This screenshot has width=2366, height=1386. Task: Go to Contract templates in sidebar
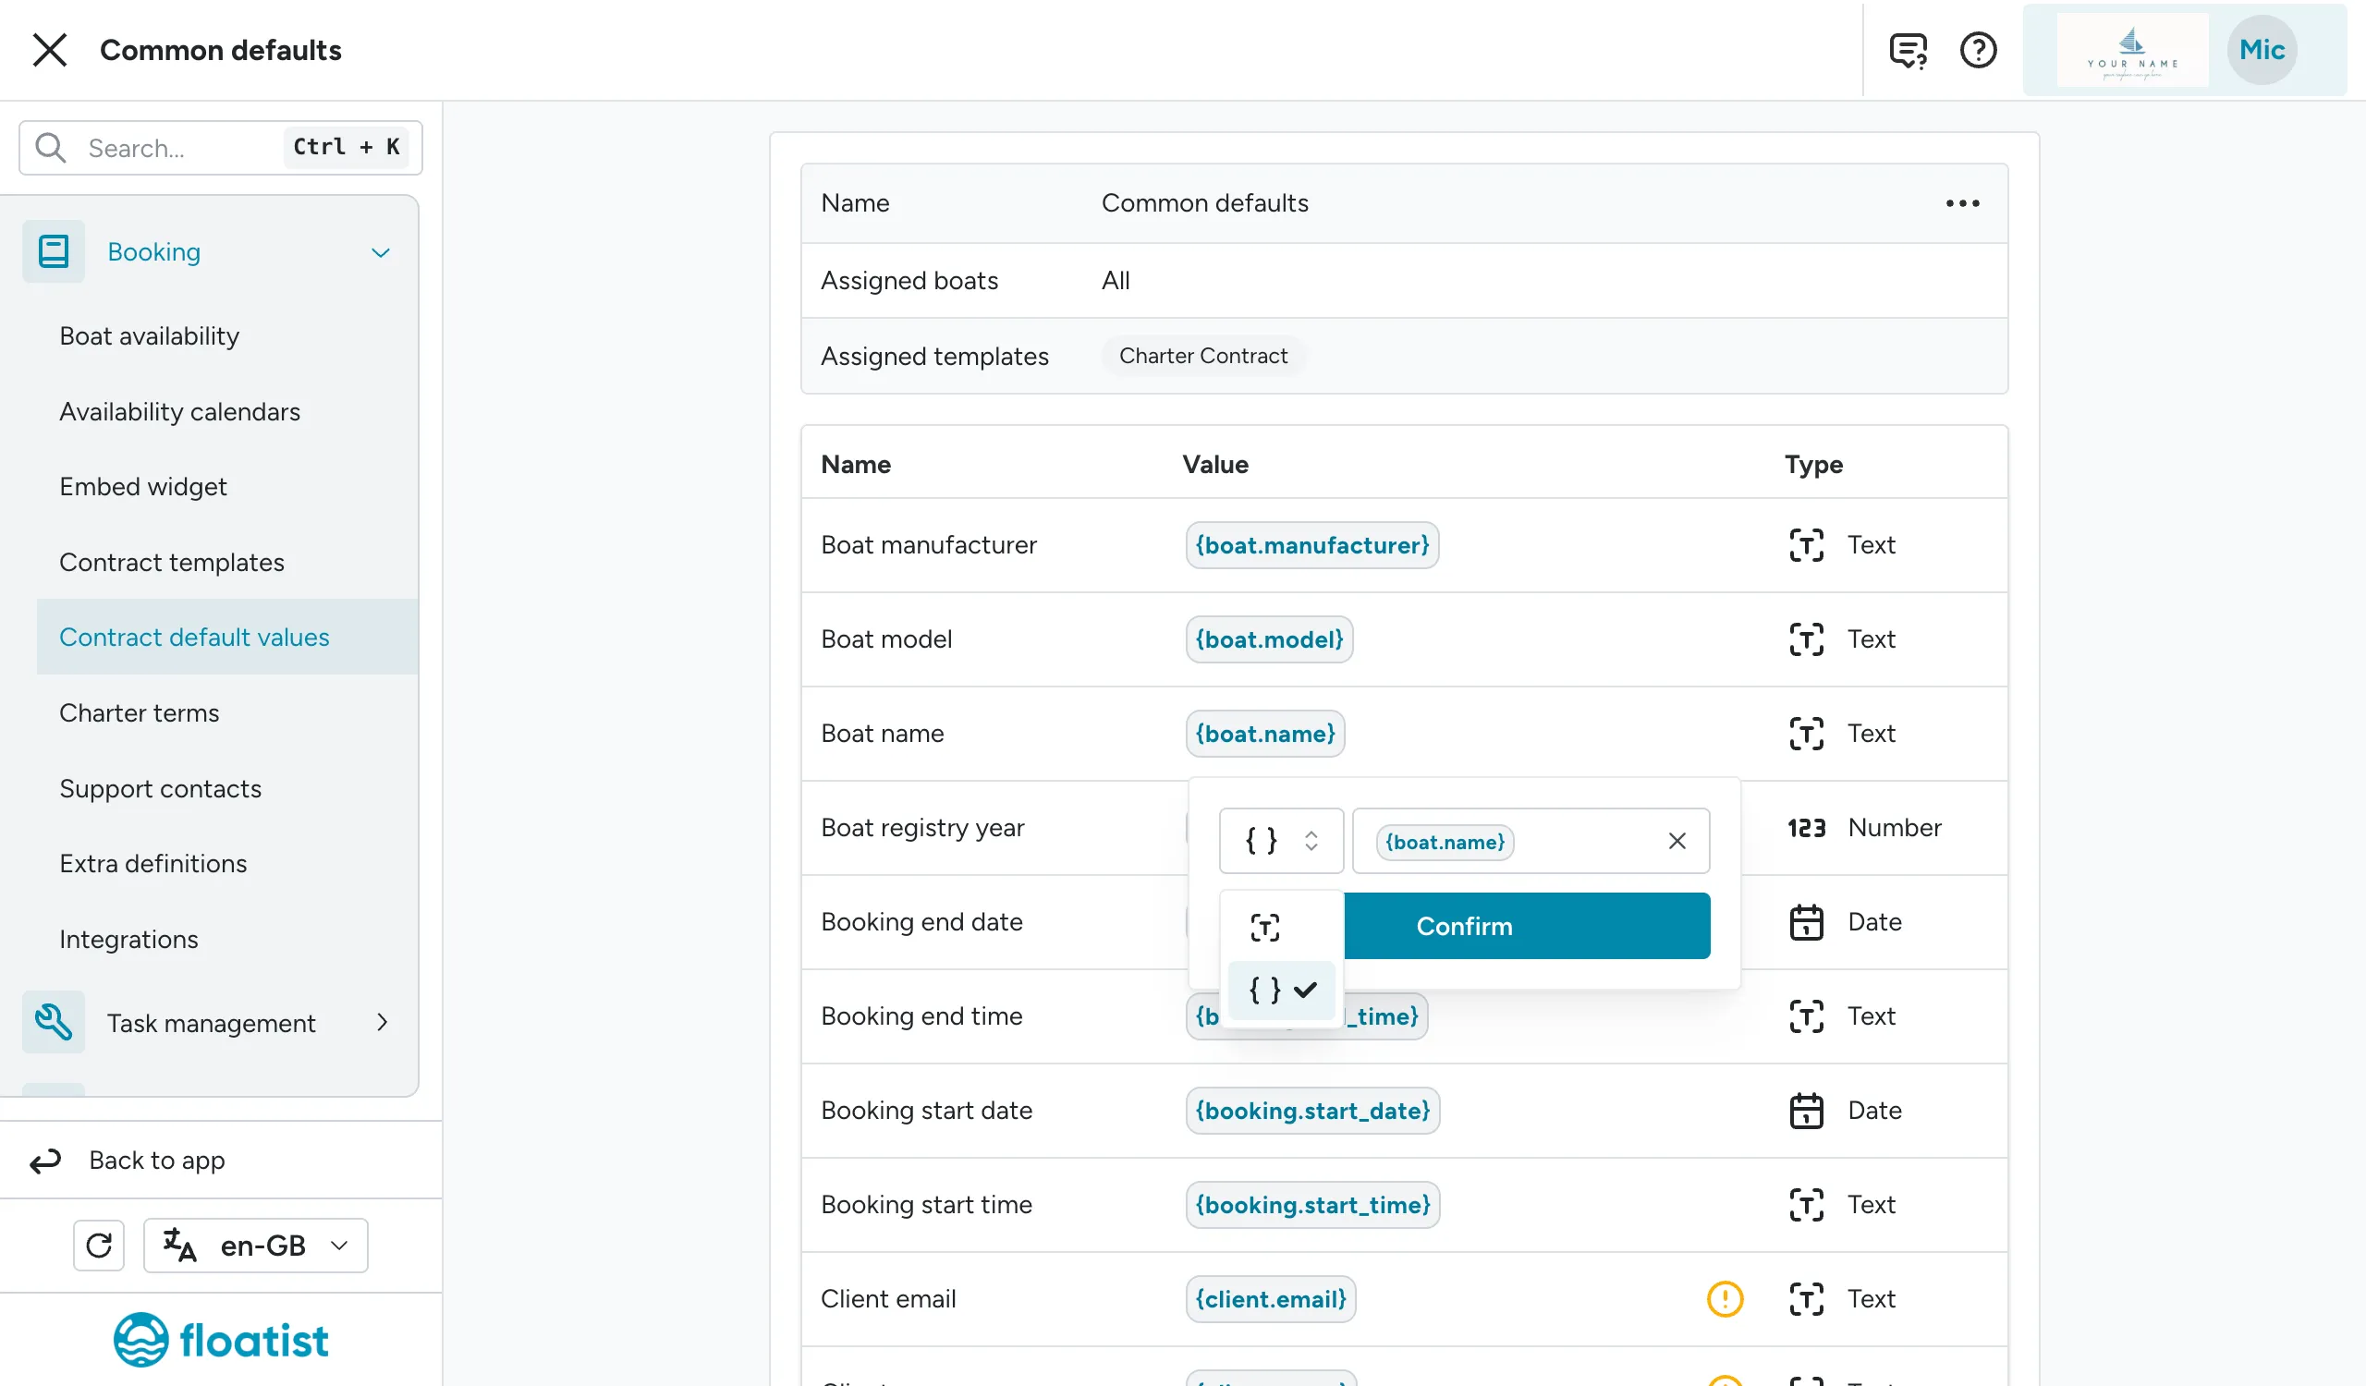click(x=172, y=562)
